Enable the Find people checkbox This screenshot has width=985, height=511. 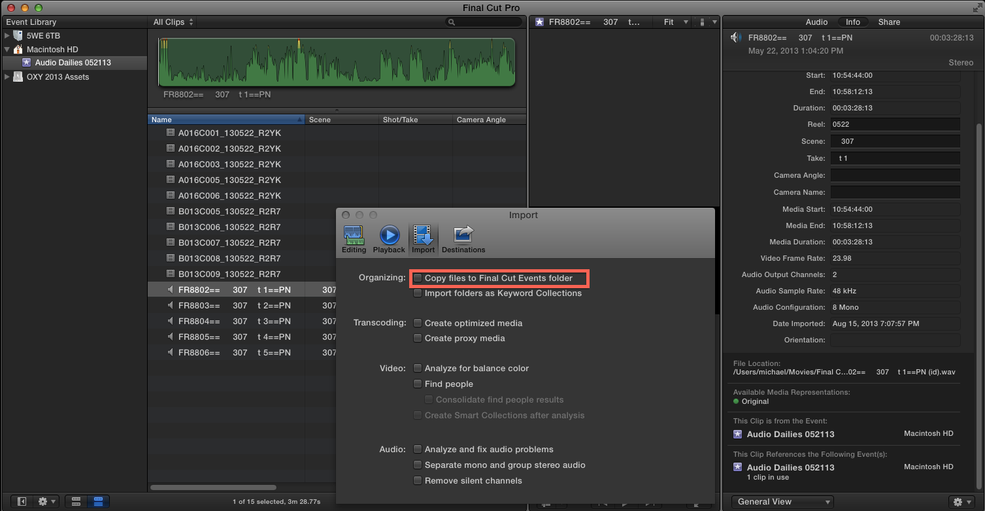pos(418,384)
